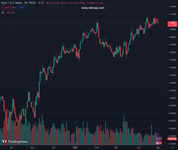Click the purple lightning bolt event icon
Viewport: 178px width, 150px height.
[157, 135]
